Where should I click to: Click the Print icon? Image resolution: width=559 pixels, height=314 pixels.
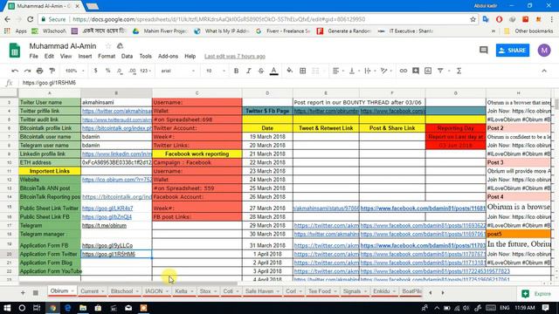click(x=39, y=71)
